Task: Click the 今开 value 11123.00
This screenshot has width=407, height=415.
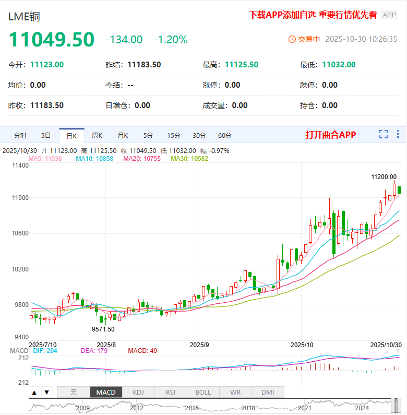Action: tap(47, 65)
